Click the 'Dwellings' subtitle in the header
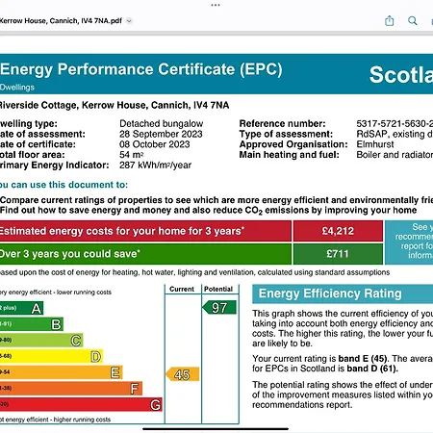The image size is (433, 433). (17, 88)
